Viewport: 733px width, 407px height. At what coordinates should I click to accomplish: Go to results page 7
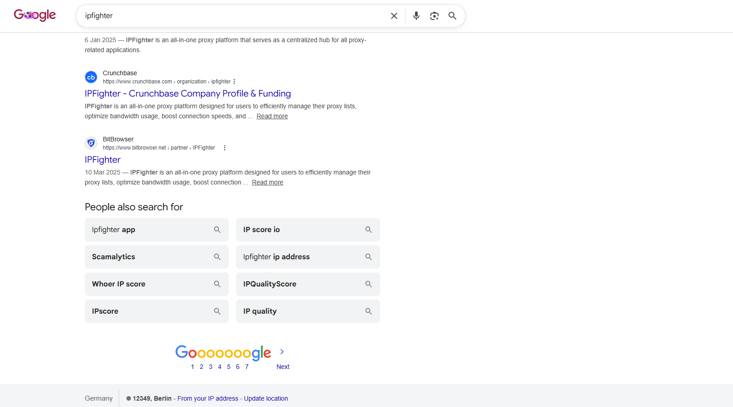[247, 367]
